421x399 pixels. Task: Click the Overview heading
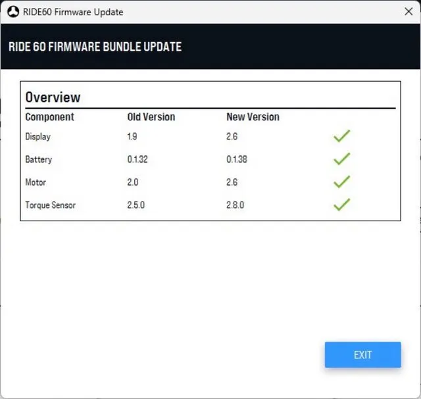click(53, 97)
